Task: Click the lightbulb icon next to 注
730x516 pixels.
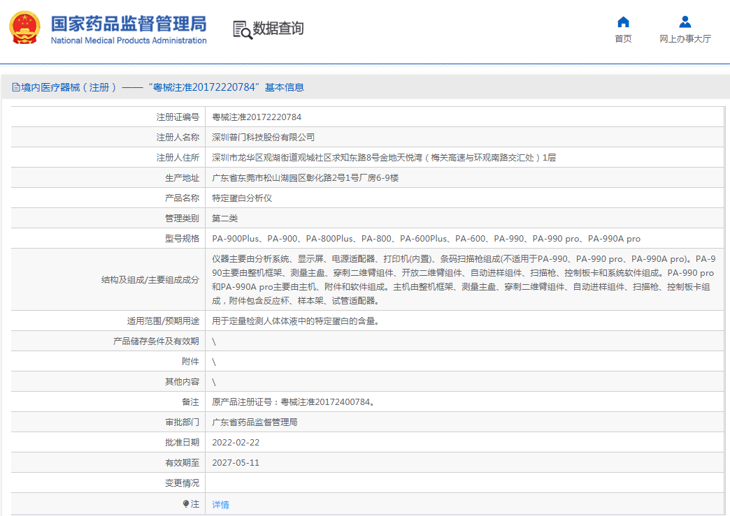Action: point(186,503)
